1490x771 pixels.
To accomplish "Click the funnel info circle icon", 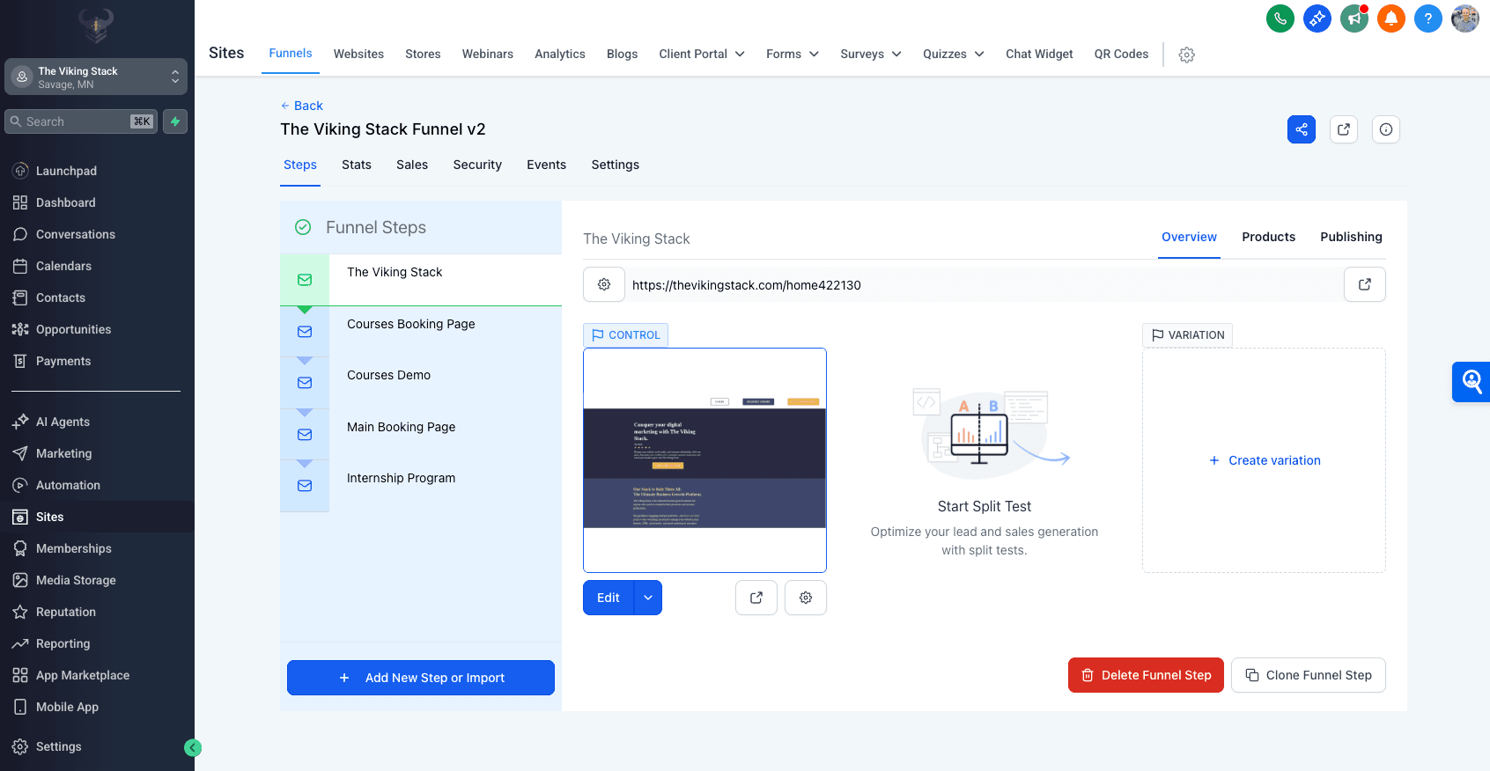I will coord(1385,129).
